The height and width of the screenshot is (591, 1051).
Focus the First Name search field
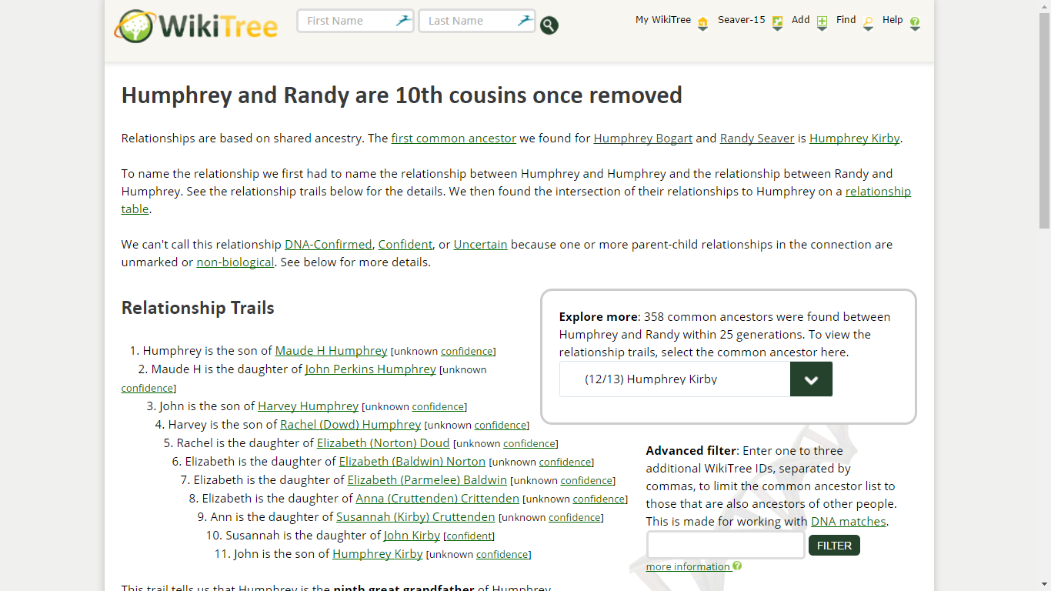(355, 21)
